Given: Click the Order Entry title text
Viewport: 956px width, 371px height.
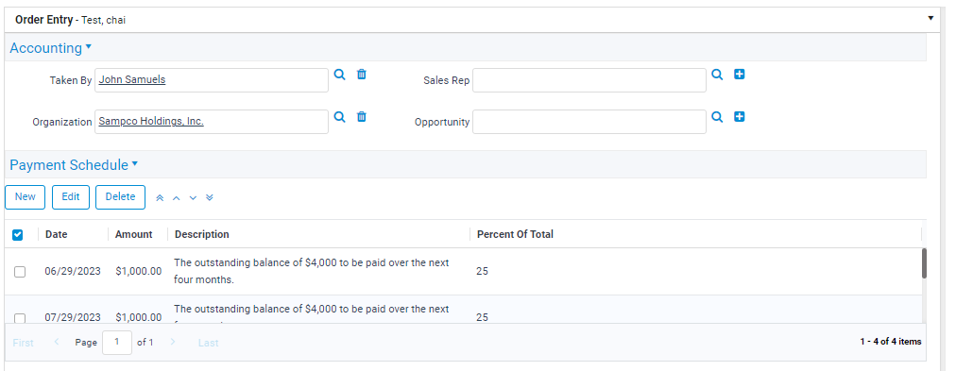Looking at the screenshot, I should (x=43, y=20).
